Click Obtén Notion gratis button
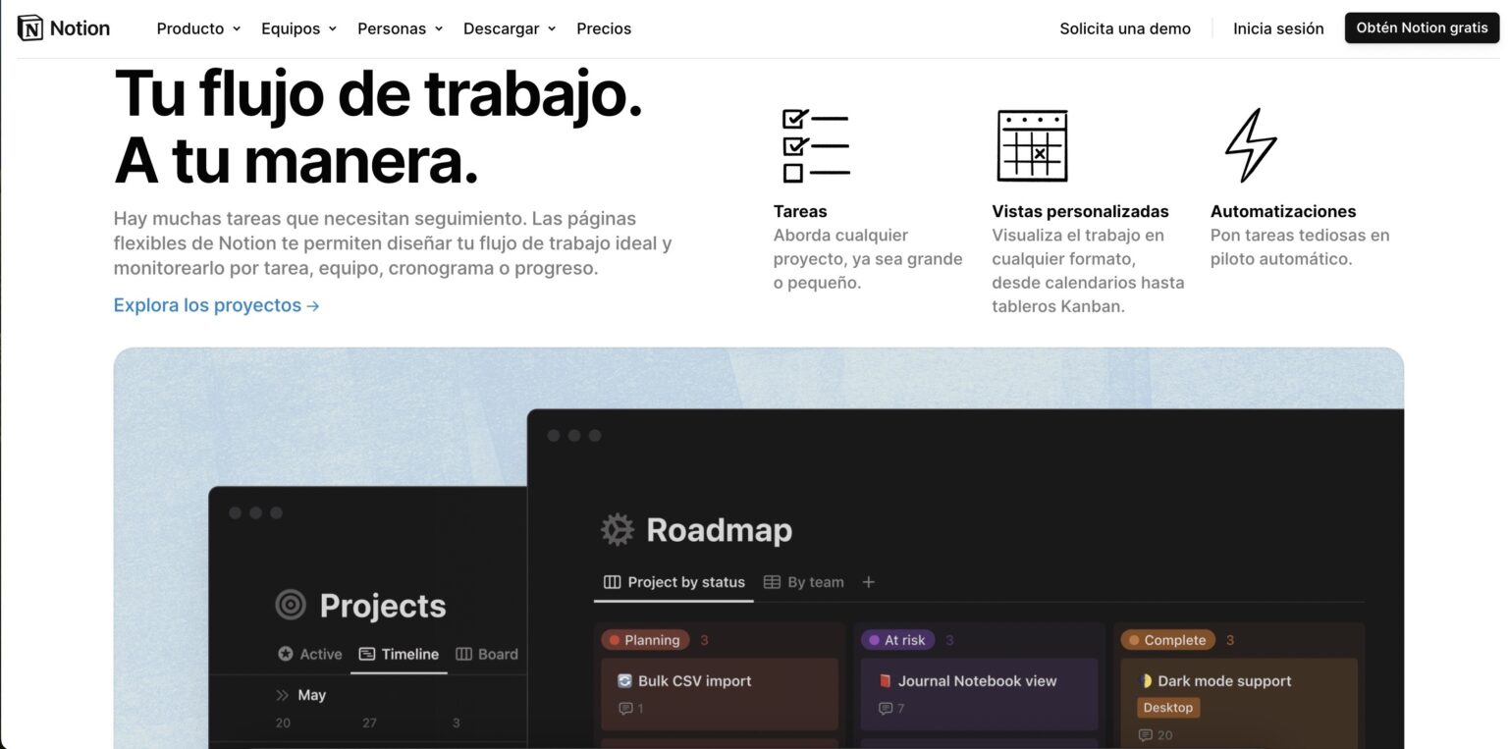This screenshot has height=749, width=1508. click(1421, 27)
